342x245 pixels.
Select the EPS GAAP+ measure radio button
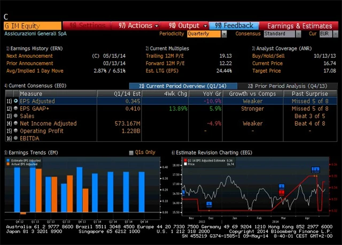15,109
